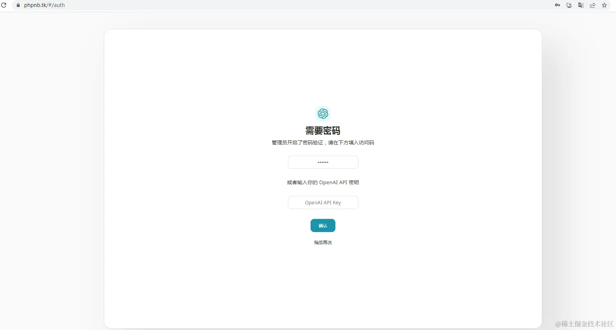Click the share page icon

(593, 5)
